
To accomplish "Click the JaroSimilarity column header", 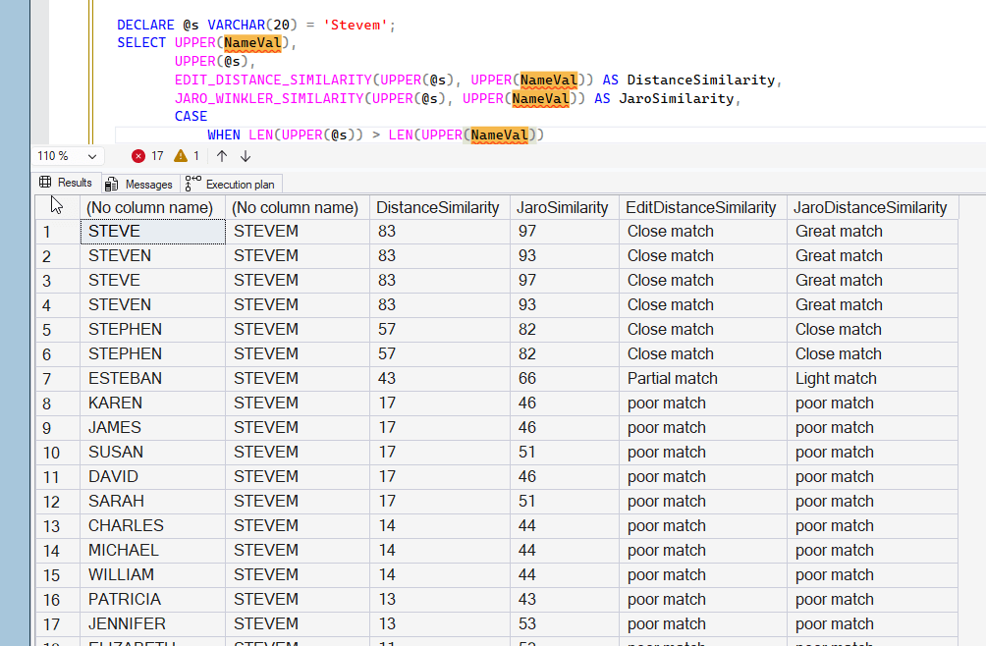I will point(562,207).
